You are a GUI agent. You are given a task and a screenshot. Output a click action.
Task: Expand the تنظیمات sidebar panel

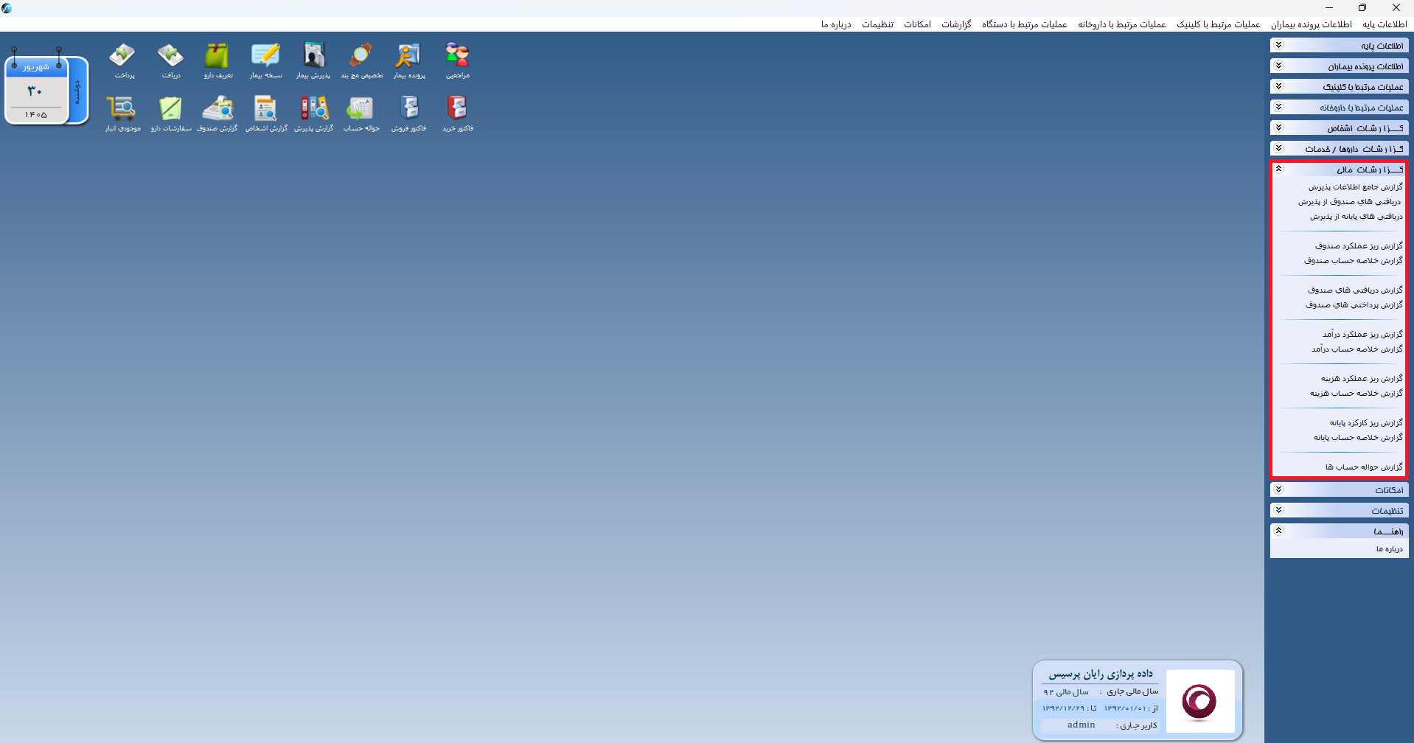(x=1339, y=511)
